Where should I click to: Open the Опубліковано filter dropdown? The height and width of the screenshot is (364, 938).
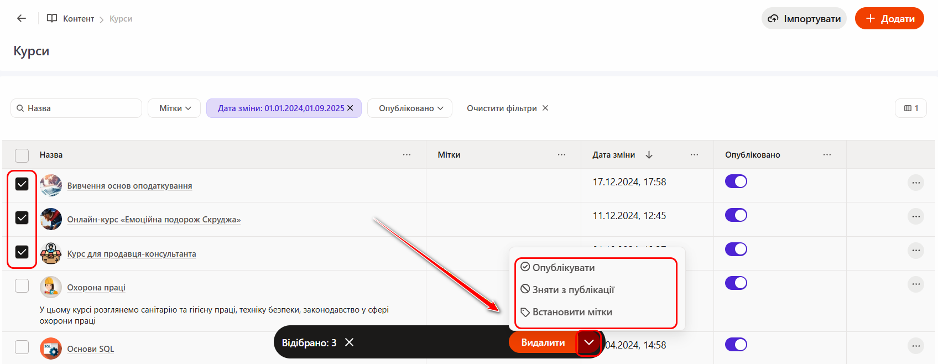pyautogui.click(x=410, y=108)
